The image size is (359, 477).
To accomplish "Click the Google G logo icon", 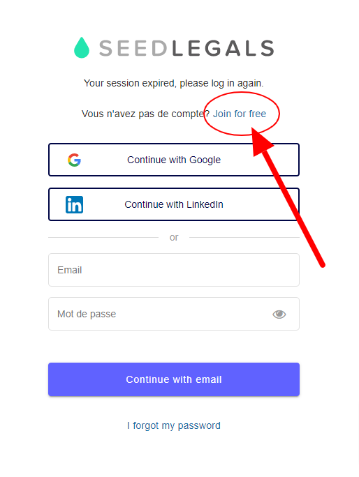I will 74,160.
